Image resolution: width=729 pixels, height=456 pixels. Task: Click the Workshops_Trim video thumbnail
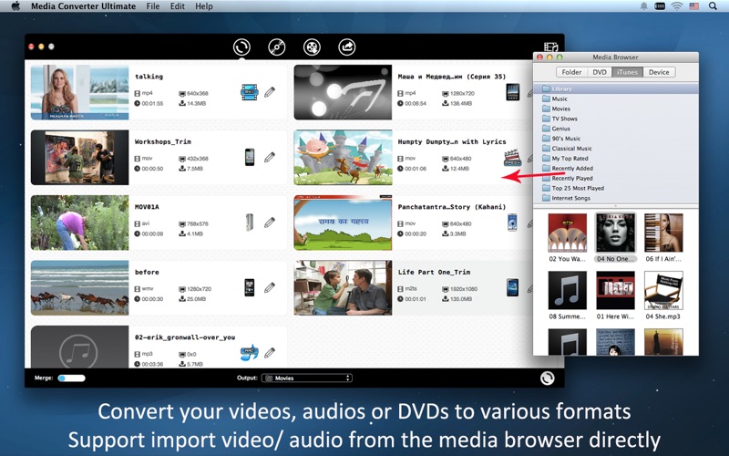pyautogui.click(x=79, y=157)
